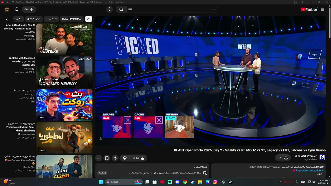This screenshot has height=186, width=331.
Task: Open Kmedia Plus comedy video thumbnail
Action: pyautogui.click(x=64, y=166)
